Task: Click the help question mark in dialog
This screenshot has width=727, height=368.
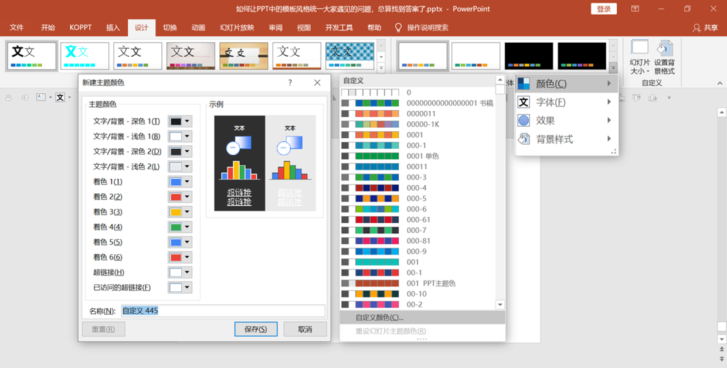Action: (x=290, y=83)
